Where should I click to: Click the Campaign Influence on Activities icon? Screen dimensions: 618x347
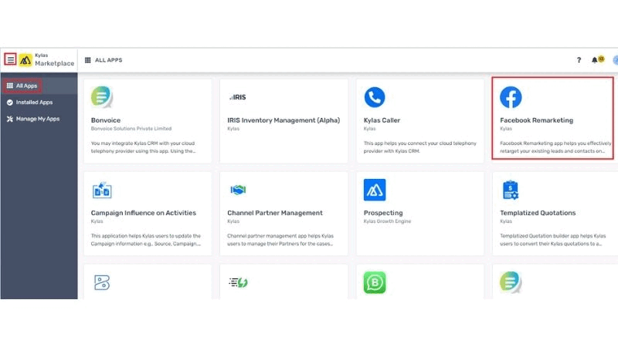point(102,190)
